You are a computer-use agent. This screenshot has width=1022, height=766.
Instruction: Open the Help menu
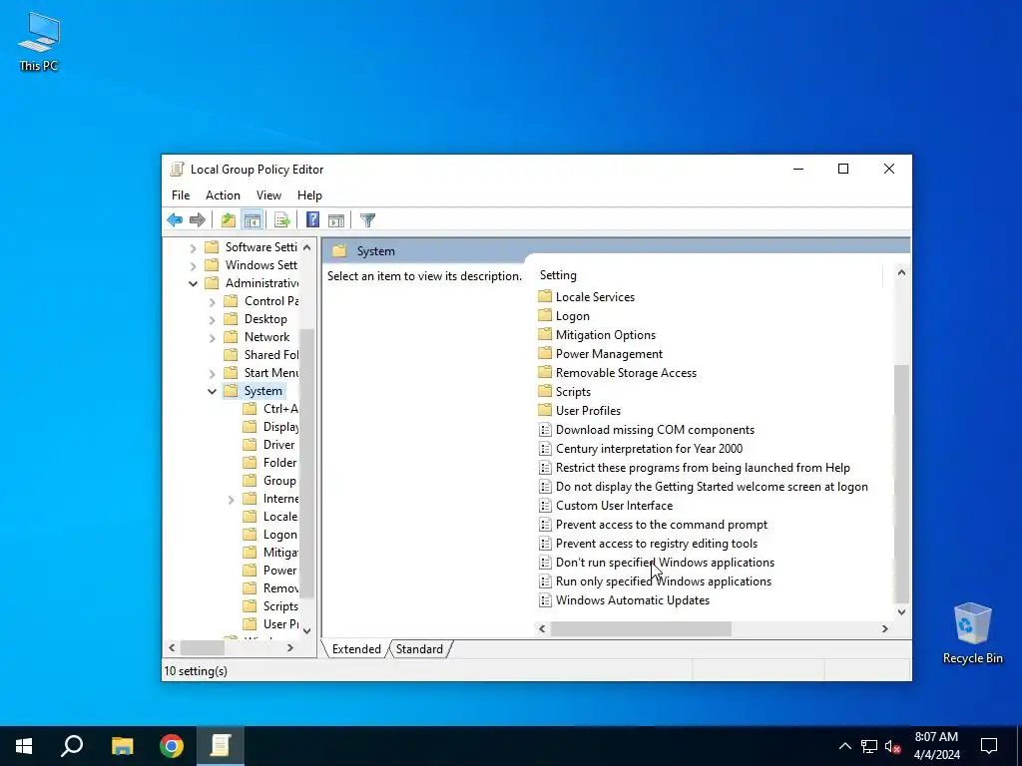pyautogui.click(x=309, y=195)
